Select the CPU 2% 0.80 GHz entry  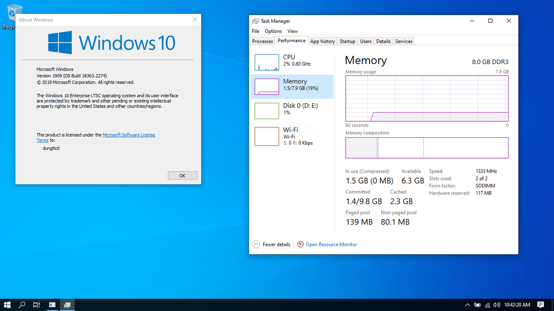click(x=292, y=62)
